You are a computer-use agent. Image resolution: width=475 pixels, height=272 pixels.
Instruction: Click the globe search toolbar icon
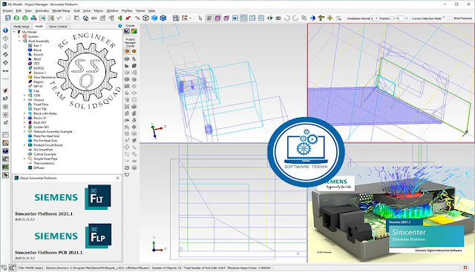85,18
